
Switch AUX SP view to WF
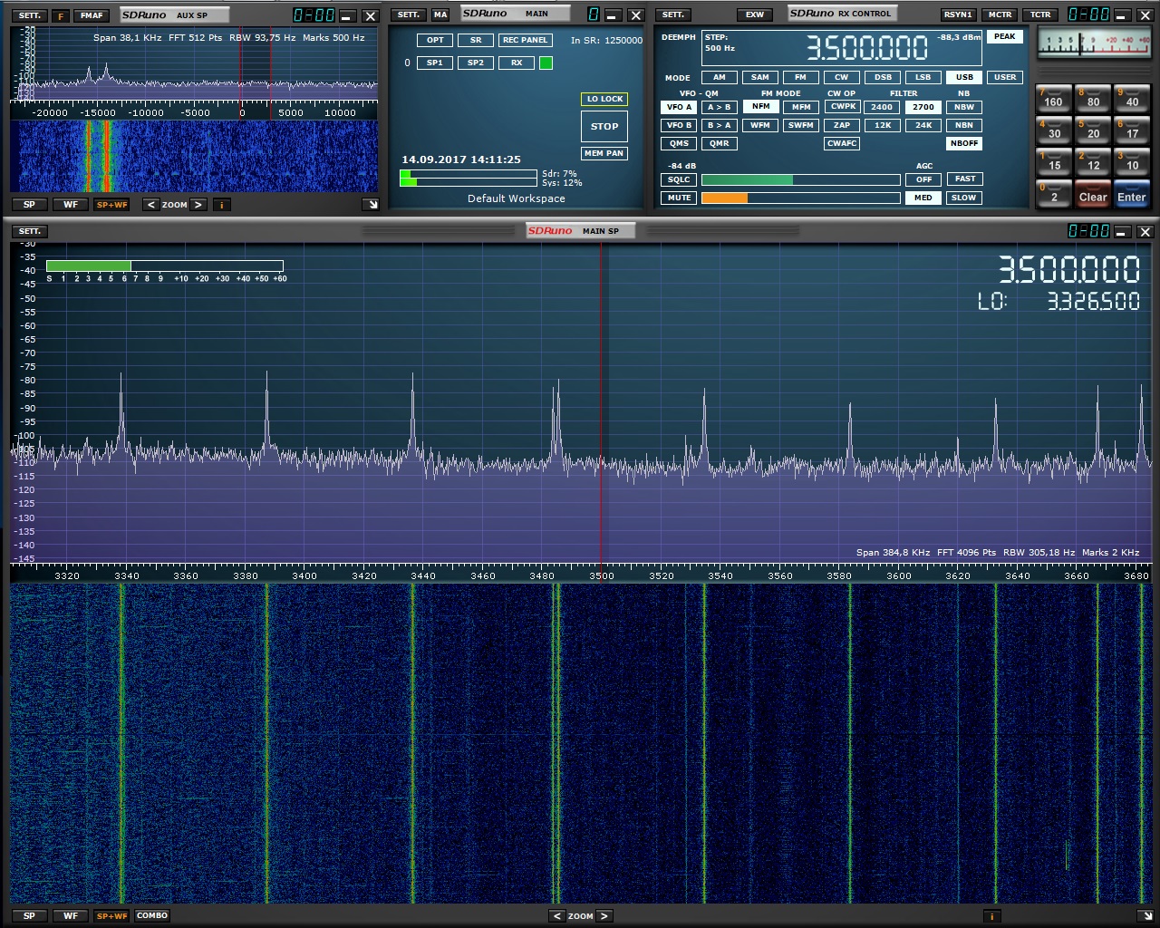(x=71, y=205)
